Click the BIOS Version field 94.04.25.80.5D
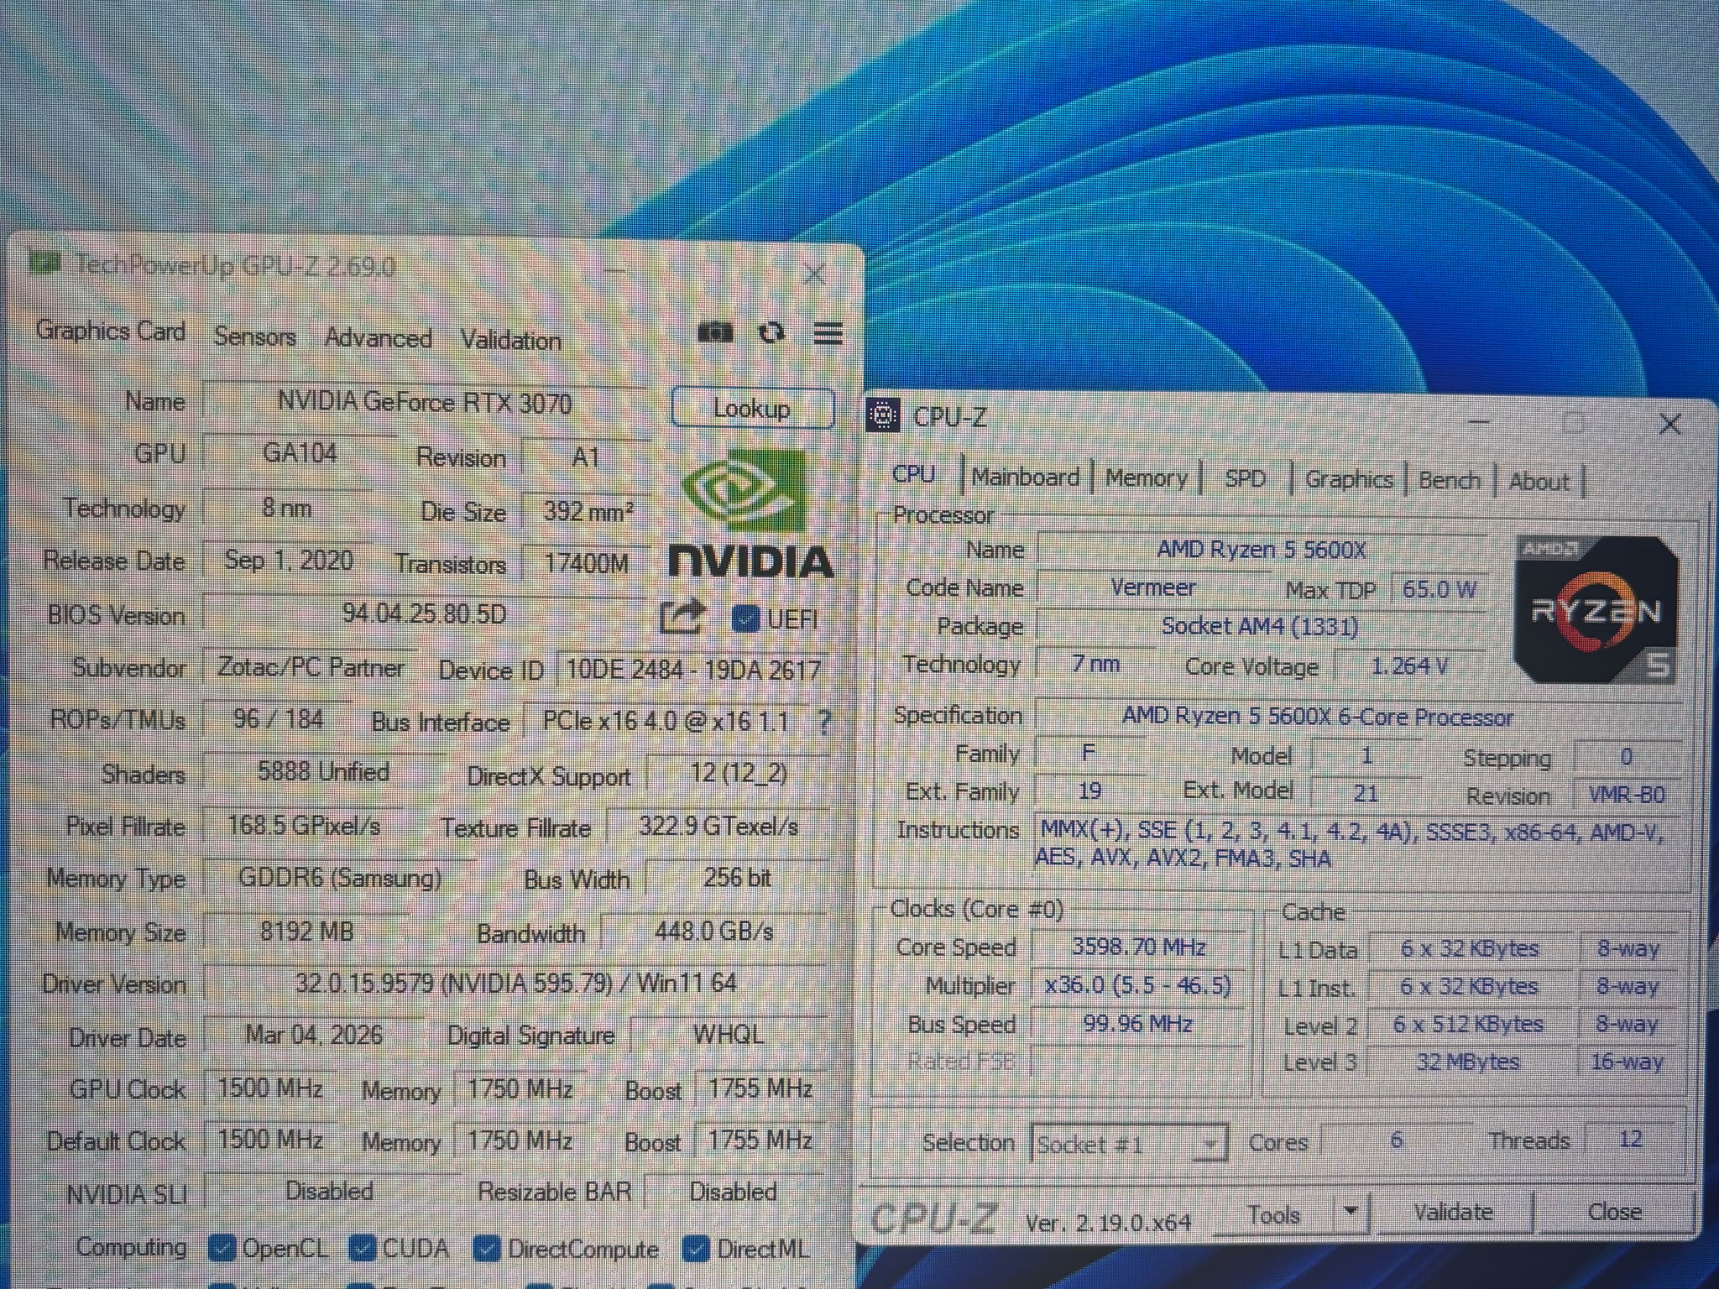 point(425,614)
